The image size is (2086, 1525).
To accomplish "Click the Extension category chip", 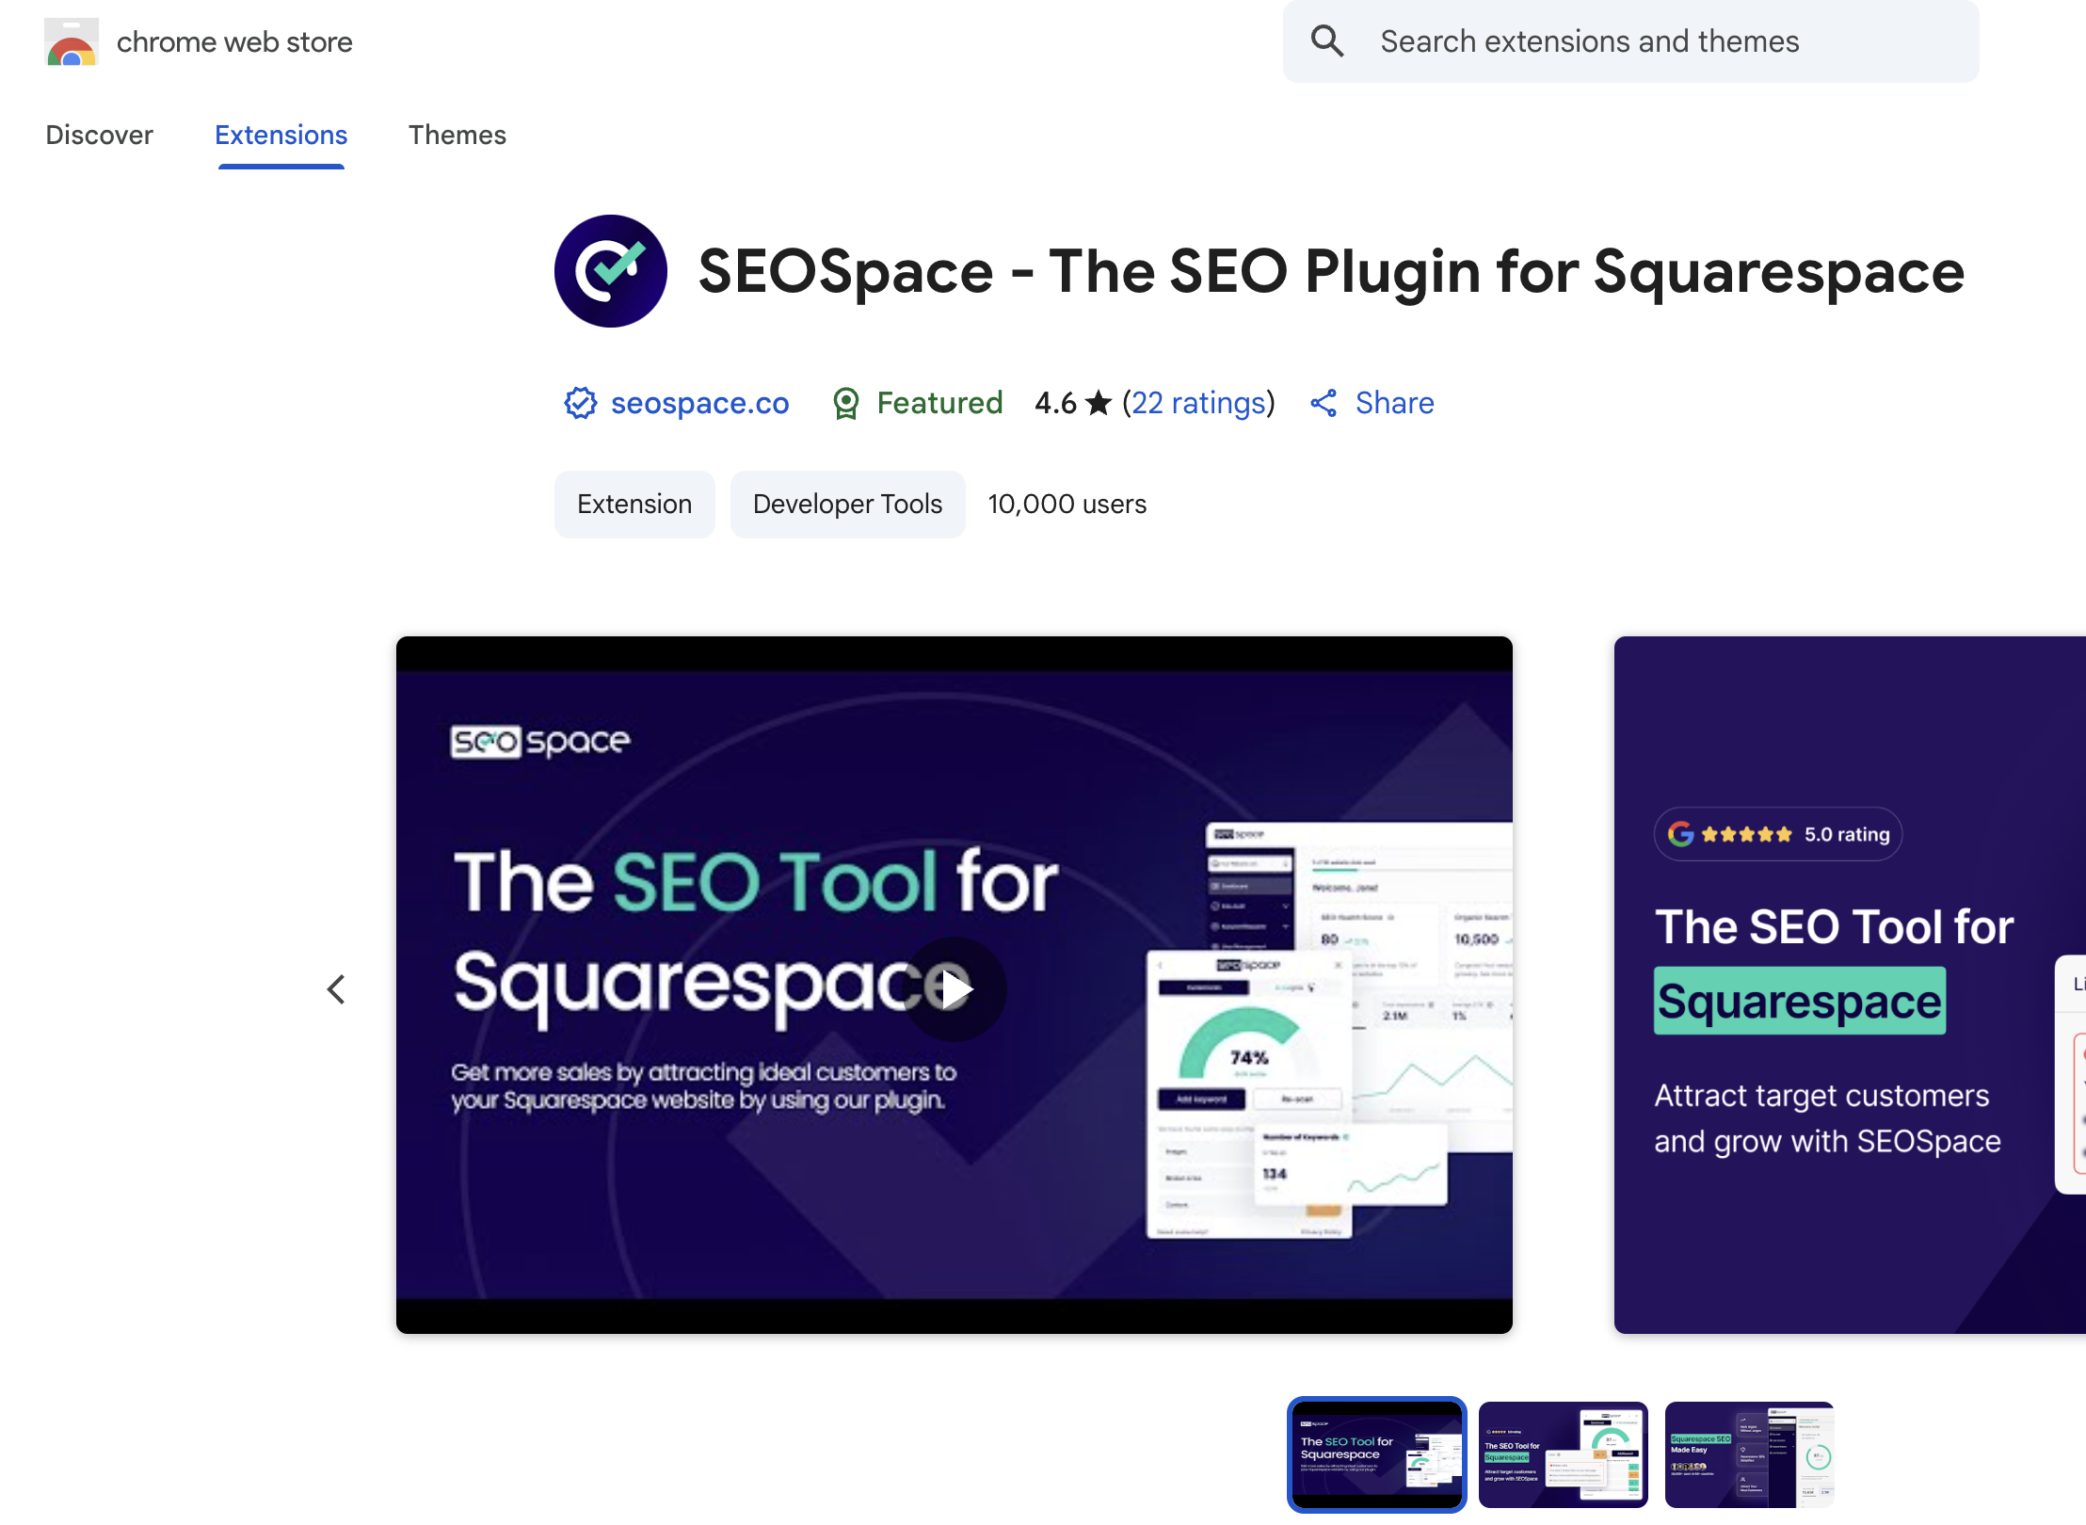I will point(634,505).
